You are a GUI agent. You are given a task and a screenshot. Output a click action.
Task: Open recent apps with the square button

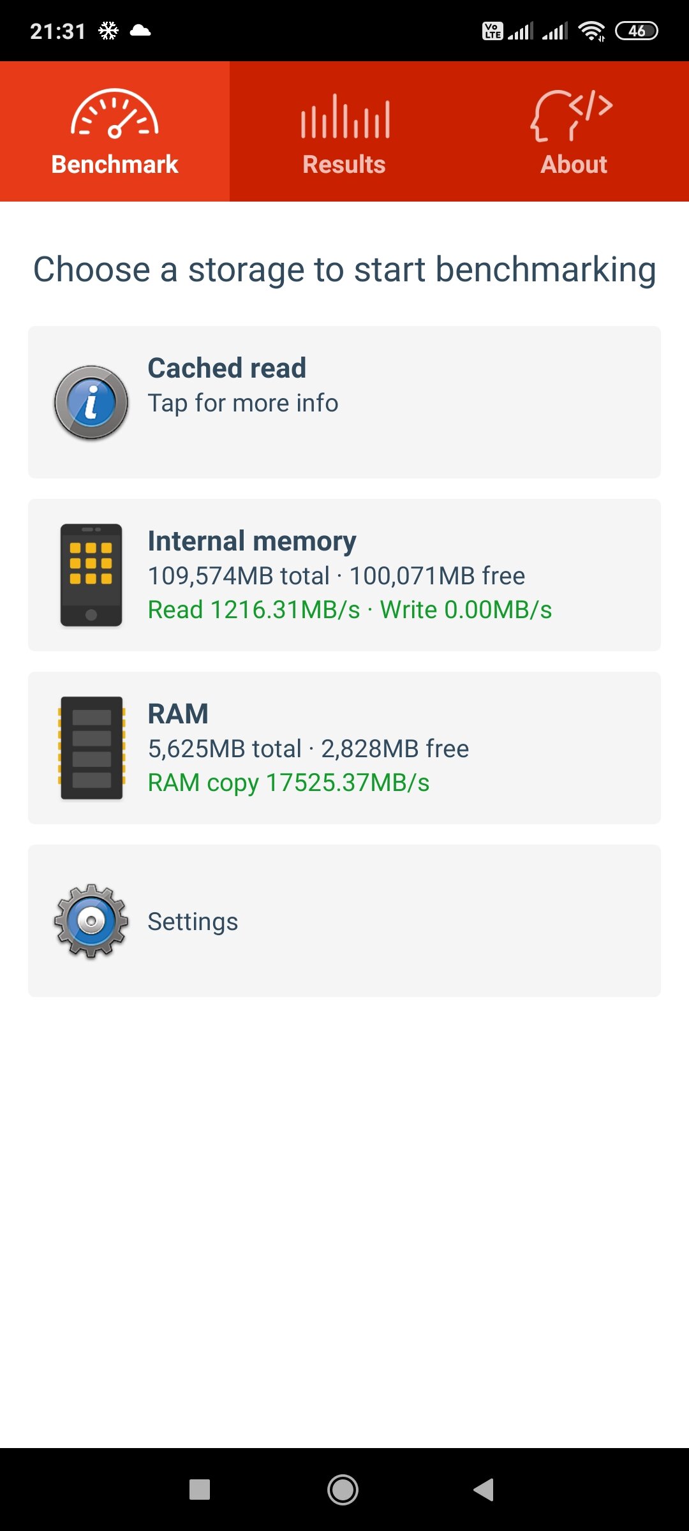[x=200, y=1490]
